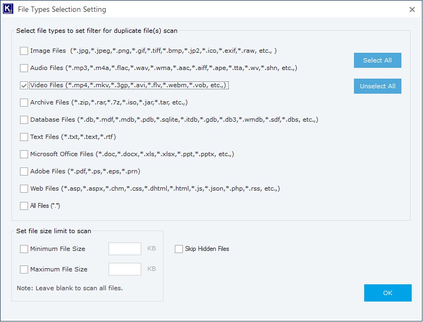This screenshot has height=322, width=423.
Task: Close the File Types Selection Setting dialog
Action: [x=412, y=10]
